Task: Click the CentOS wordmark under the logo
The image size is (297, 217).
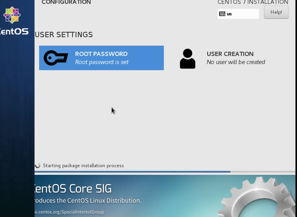Action: (14, 31)
